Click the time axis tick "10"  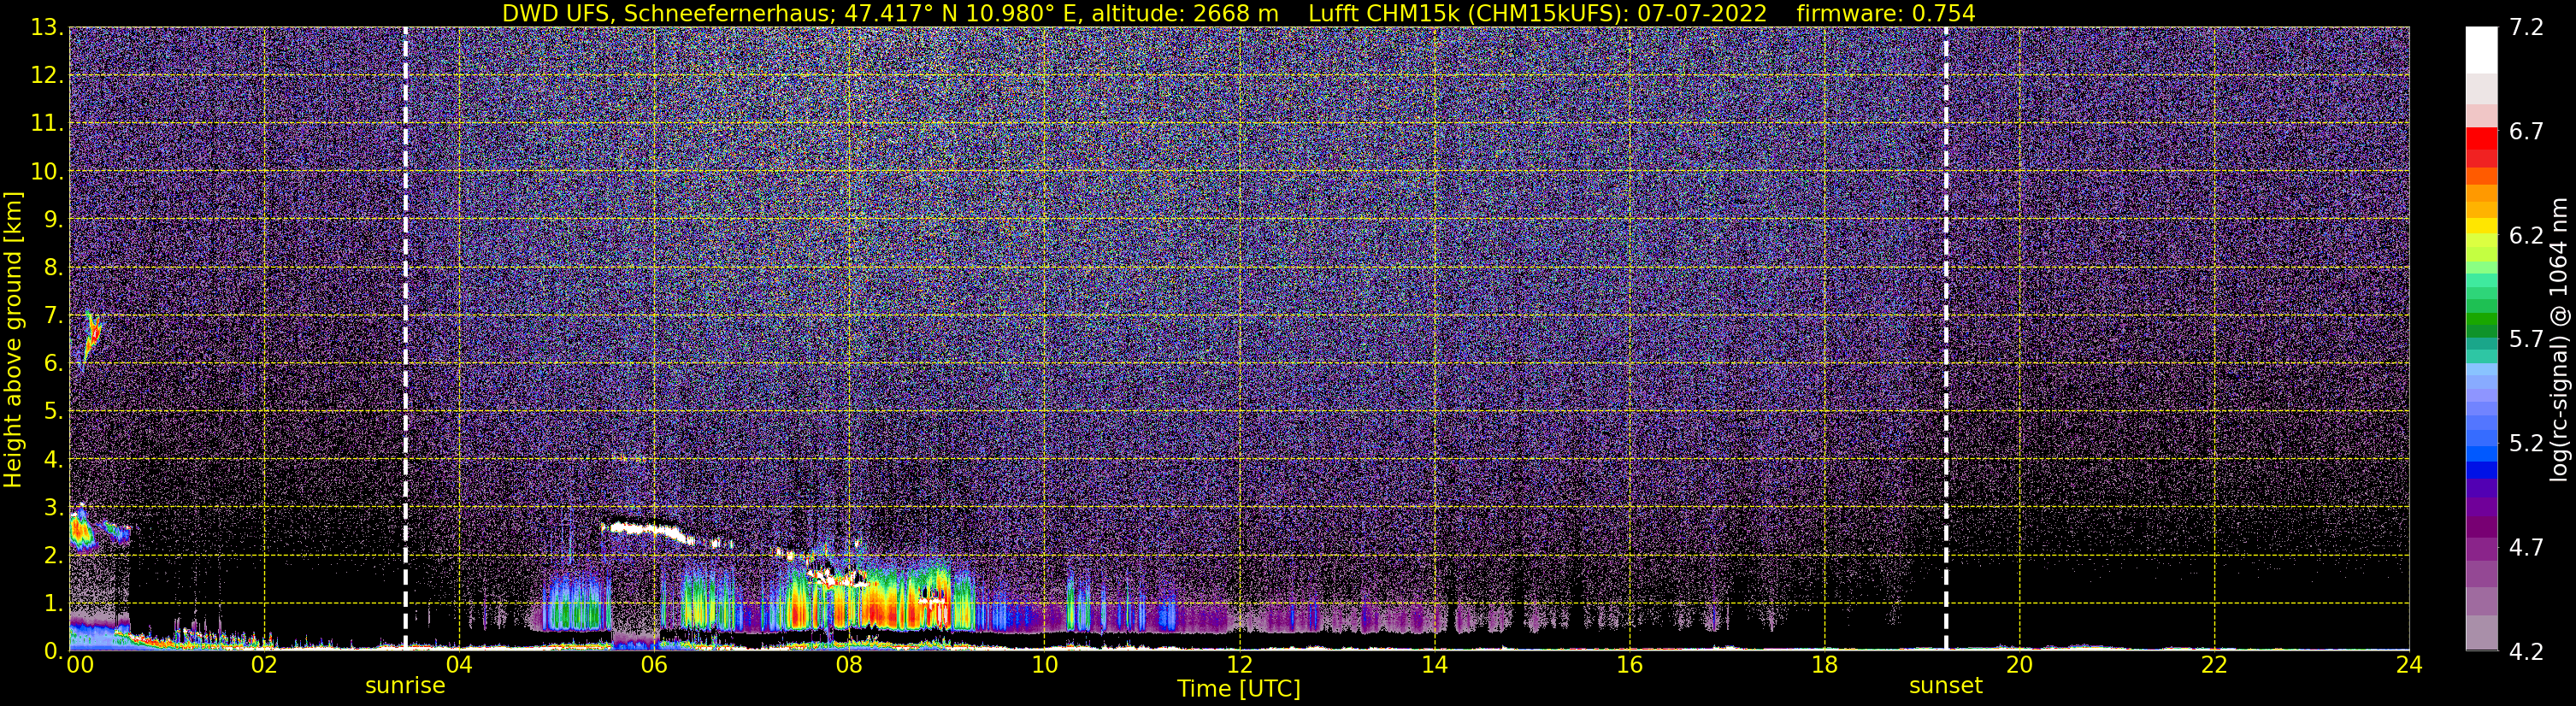click(1044, 666)
